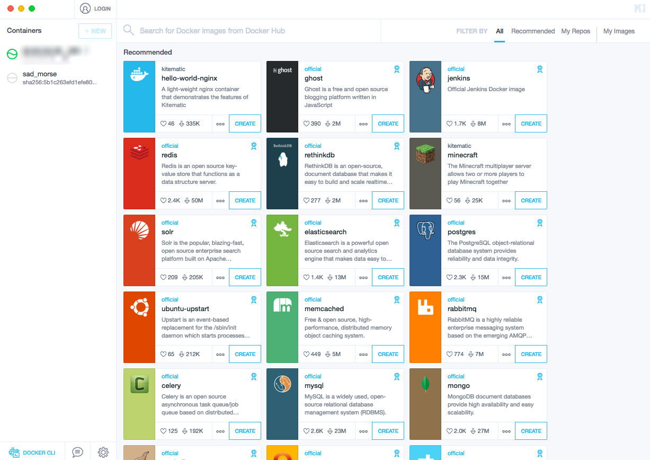Viewport: 650px width, 460px height.
Task: Click ghost official ribbon badge
Action: (397, 69)
